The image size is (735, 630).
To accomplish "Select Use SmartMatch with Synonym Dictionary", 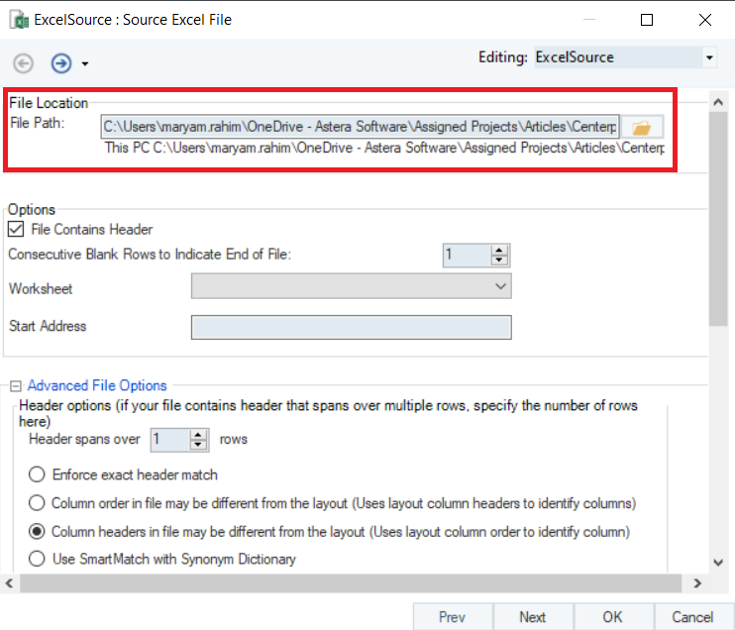I will [x=38, y=560].
